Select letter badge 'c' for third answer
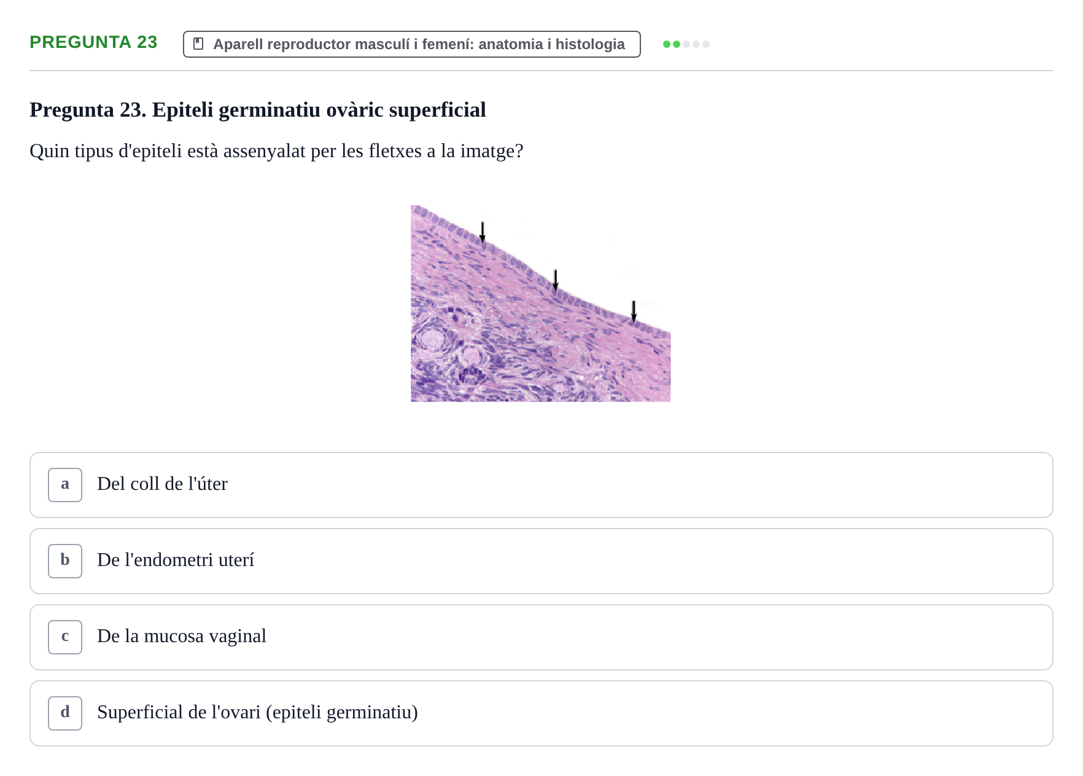The image size is (1083, 776). [65, 637]
